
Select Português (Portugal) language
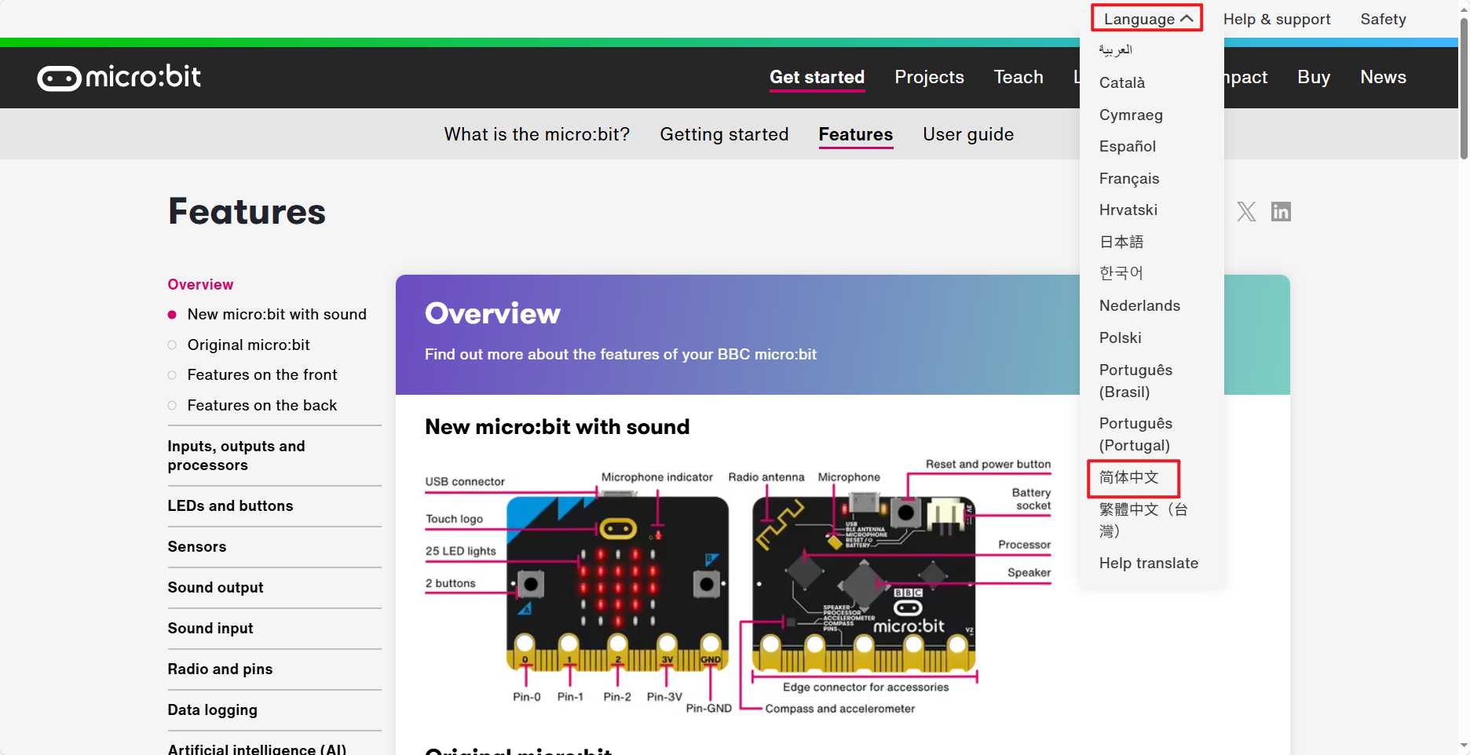[x=1135, y=434]
